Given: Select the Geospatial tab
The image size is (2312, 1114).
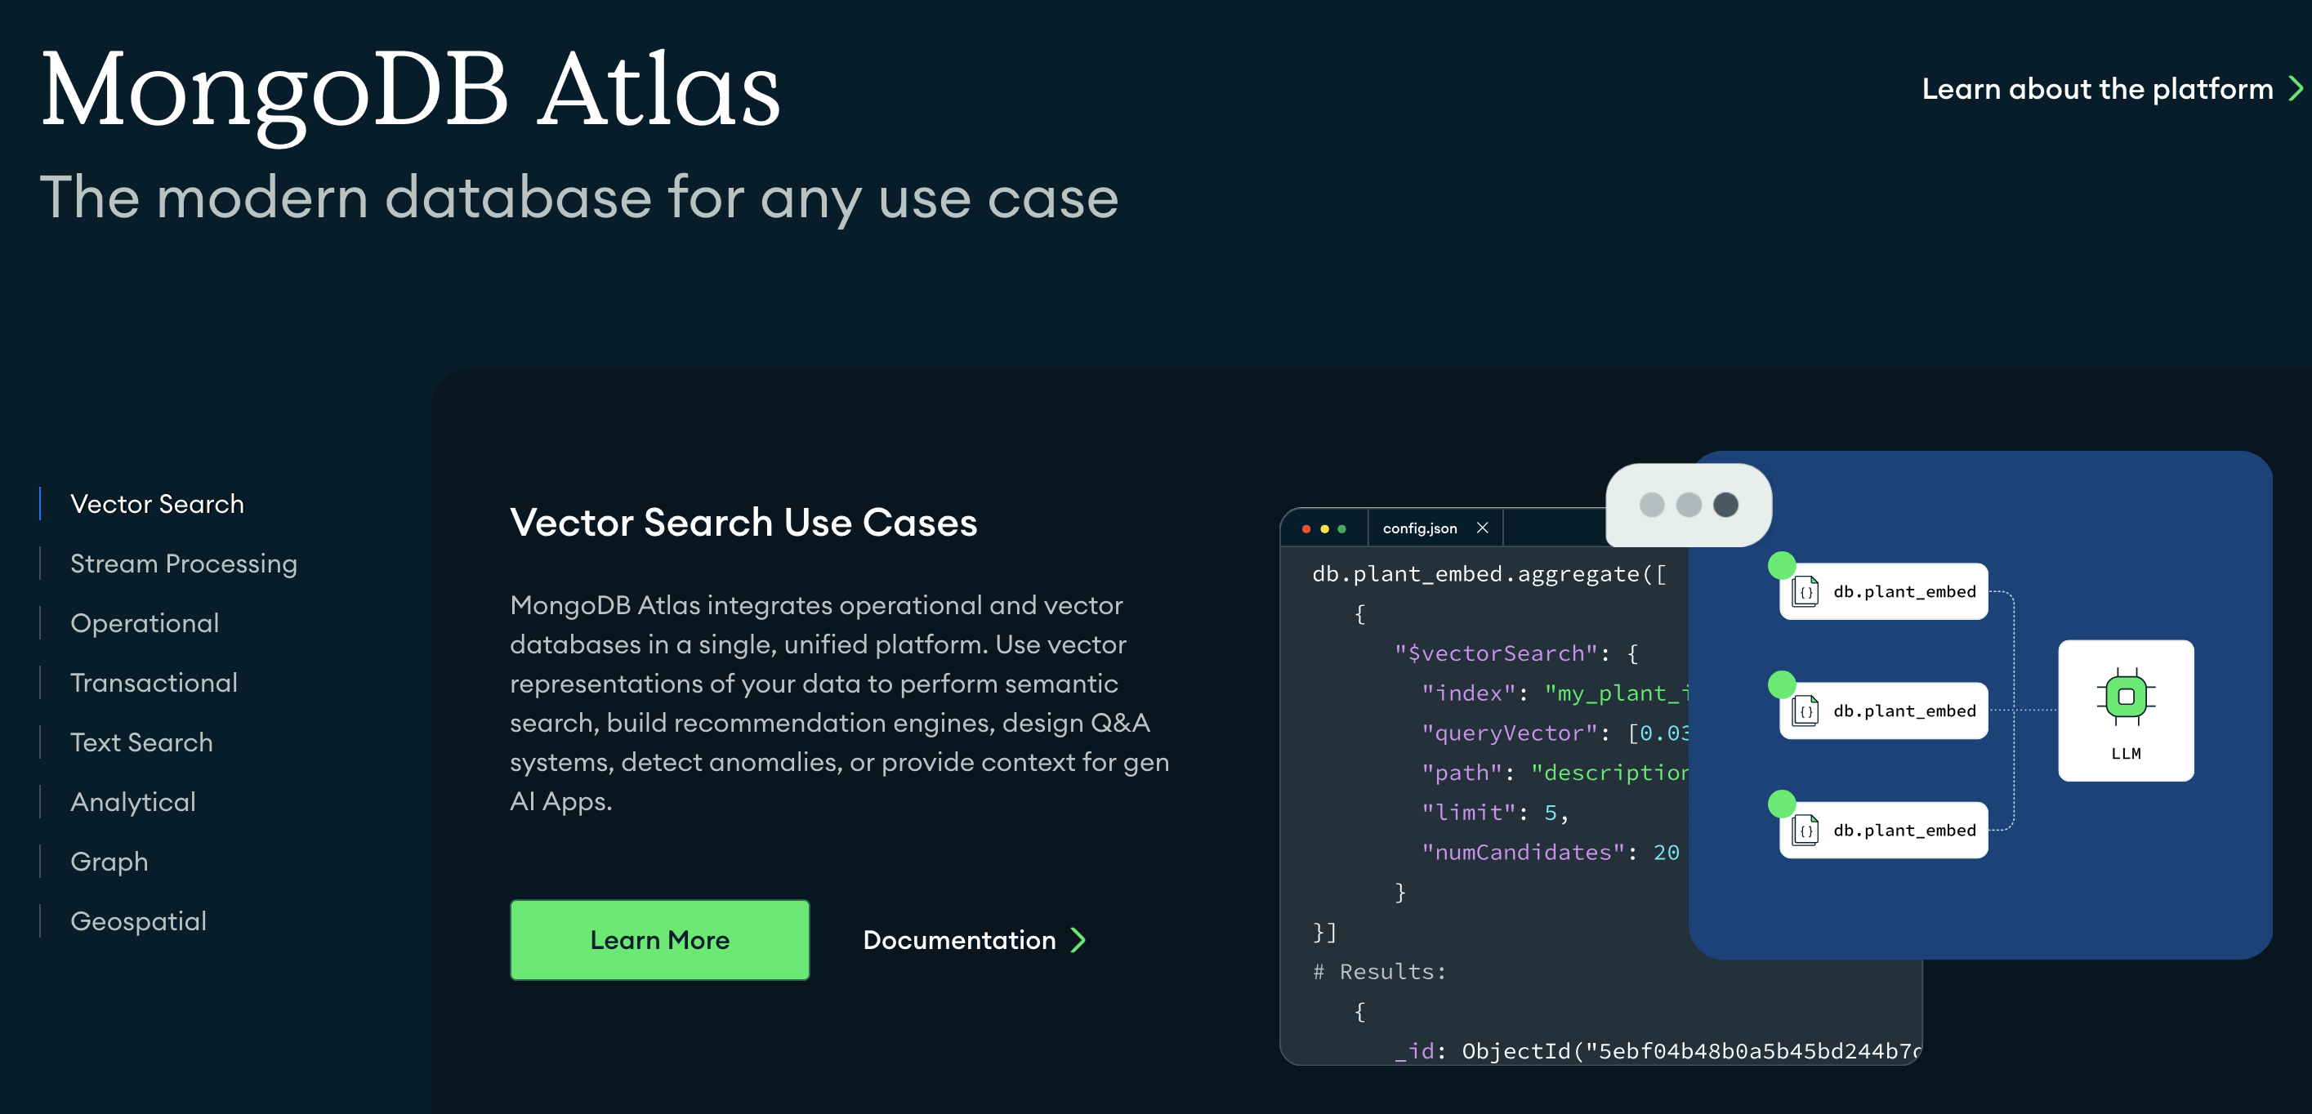Looking at the screenshot, I should tap(138, 921).
